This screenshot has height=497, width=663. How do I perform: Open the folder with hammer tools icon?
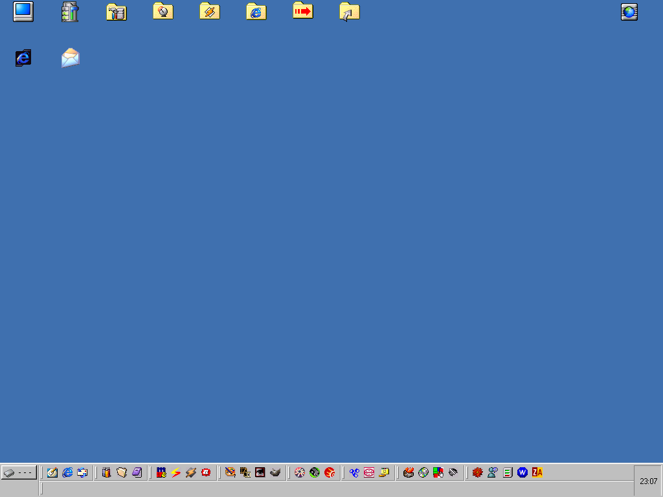(x=117, y=12)
